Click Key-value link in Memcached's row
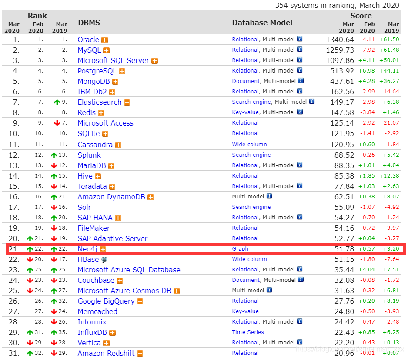The height and width of the screenshot is (357, 408). coord(245,311)
